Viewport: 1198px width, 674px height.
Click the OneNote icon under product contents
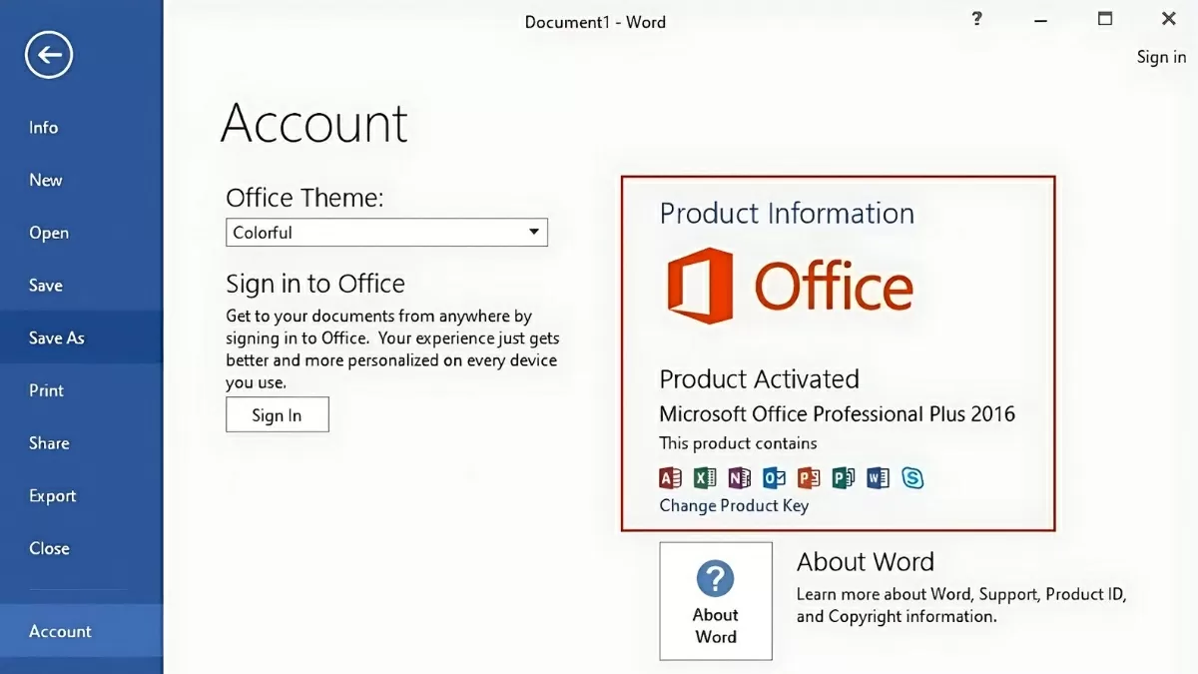tap(740, 477)
